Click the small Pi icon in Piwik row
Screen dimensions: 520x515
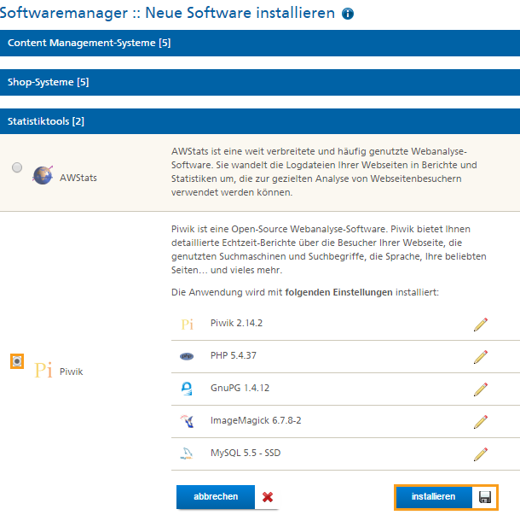pos(187,324)
